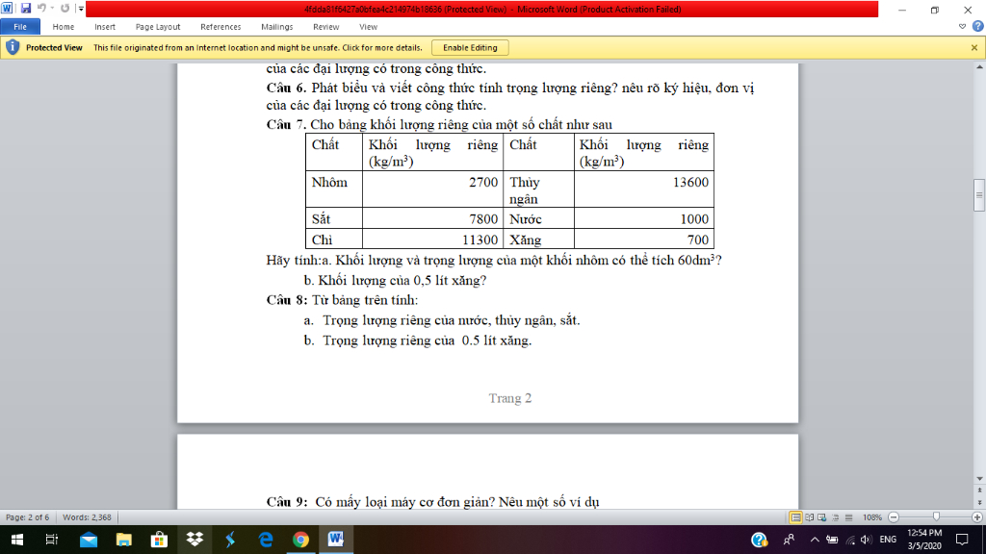Expand the ribbon with the chevron icon

pos(962,26)
